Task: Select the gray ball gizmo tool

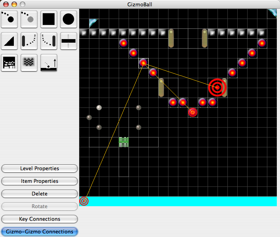Action: click(x=29, y=19)
